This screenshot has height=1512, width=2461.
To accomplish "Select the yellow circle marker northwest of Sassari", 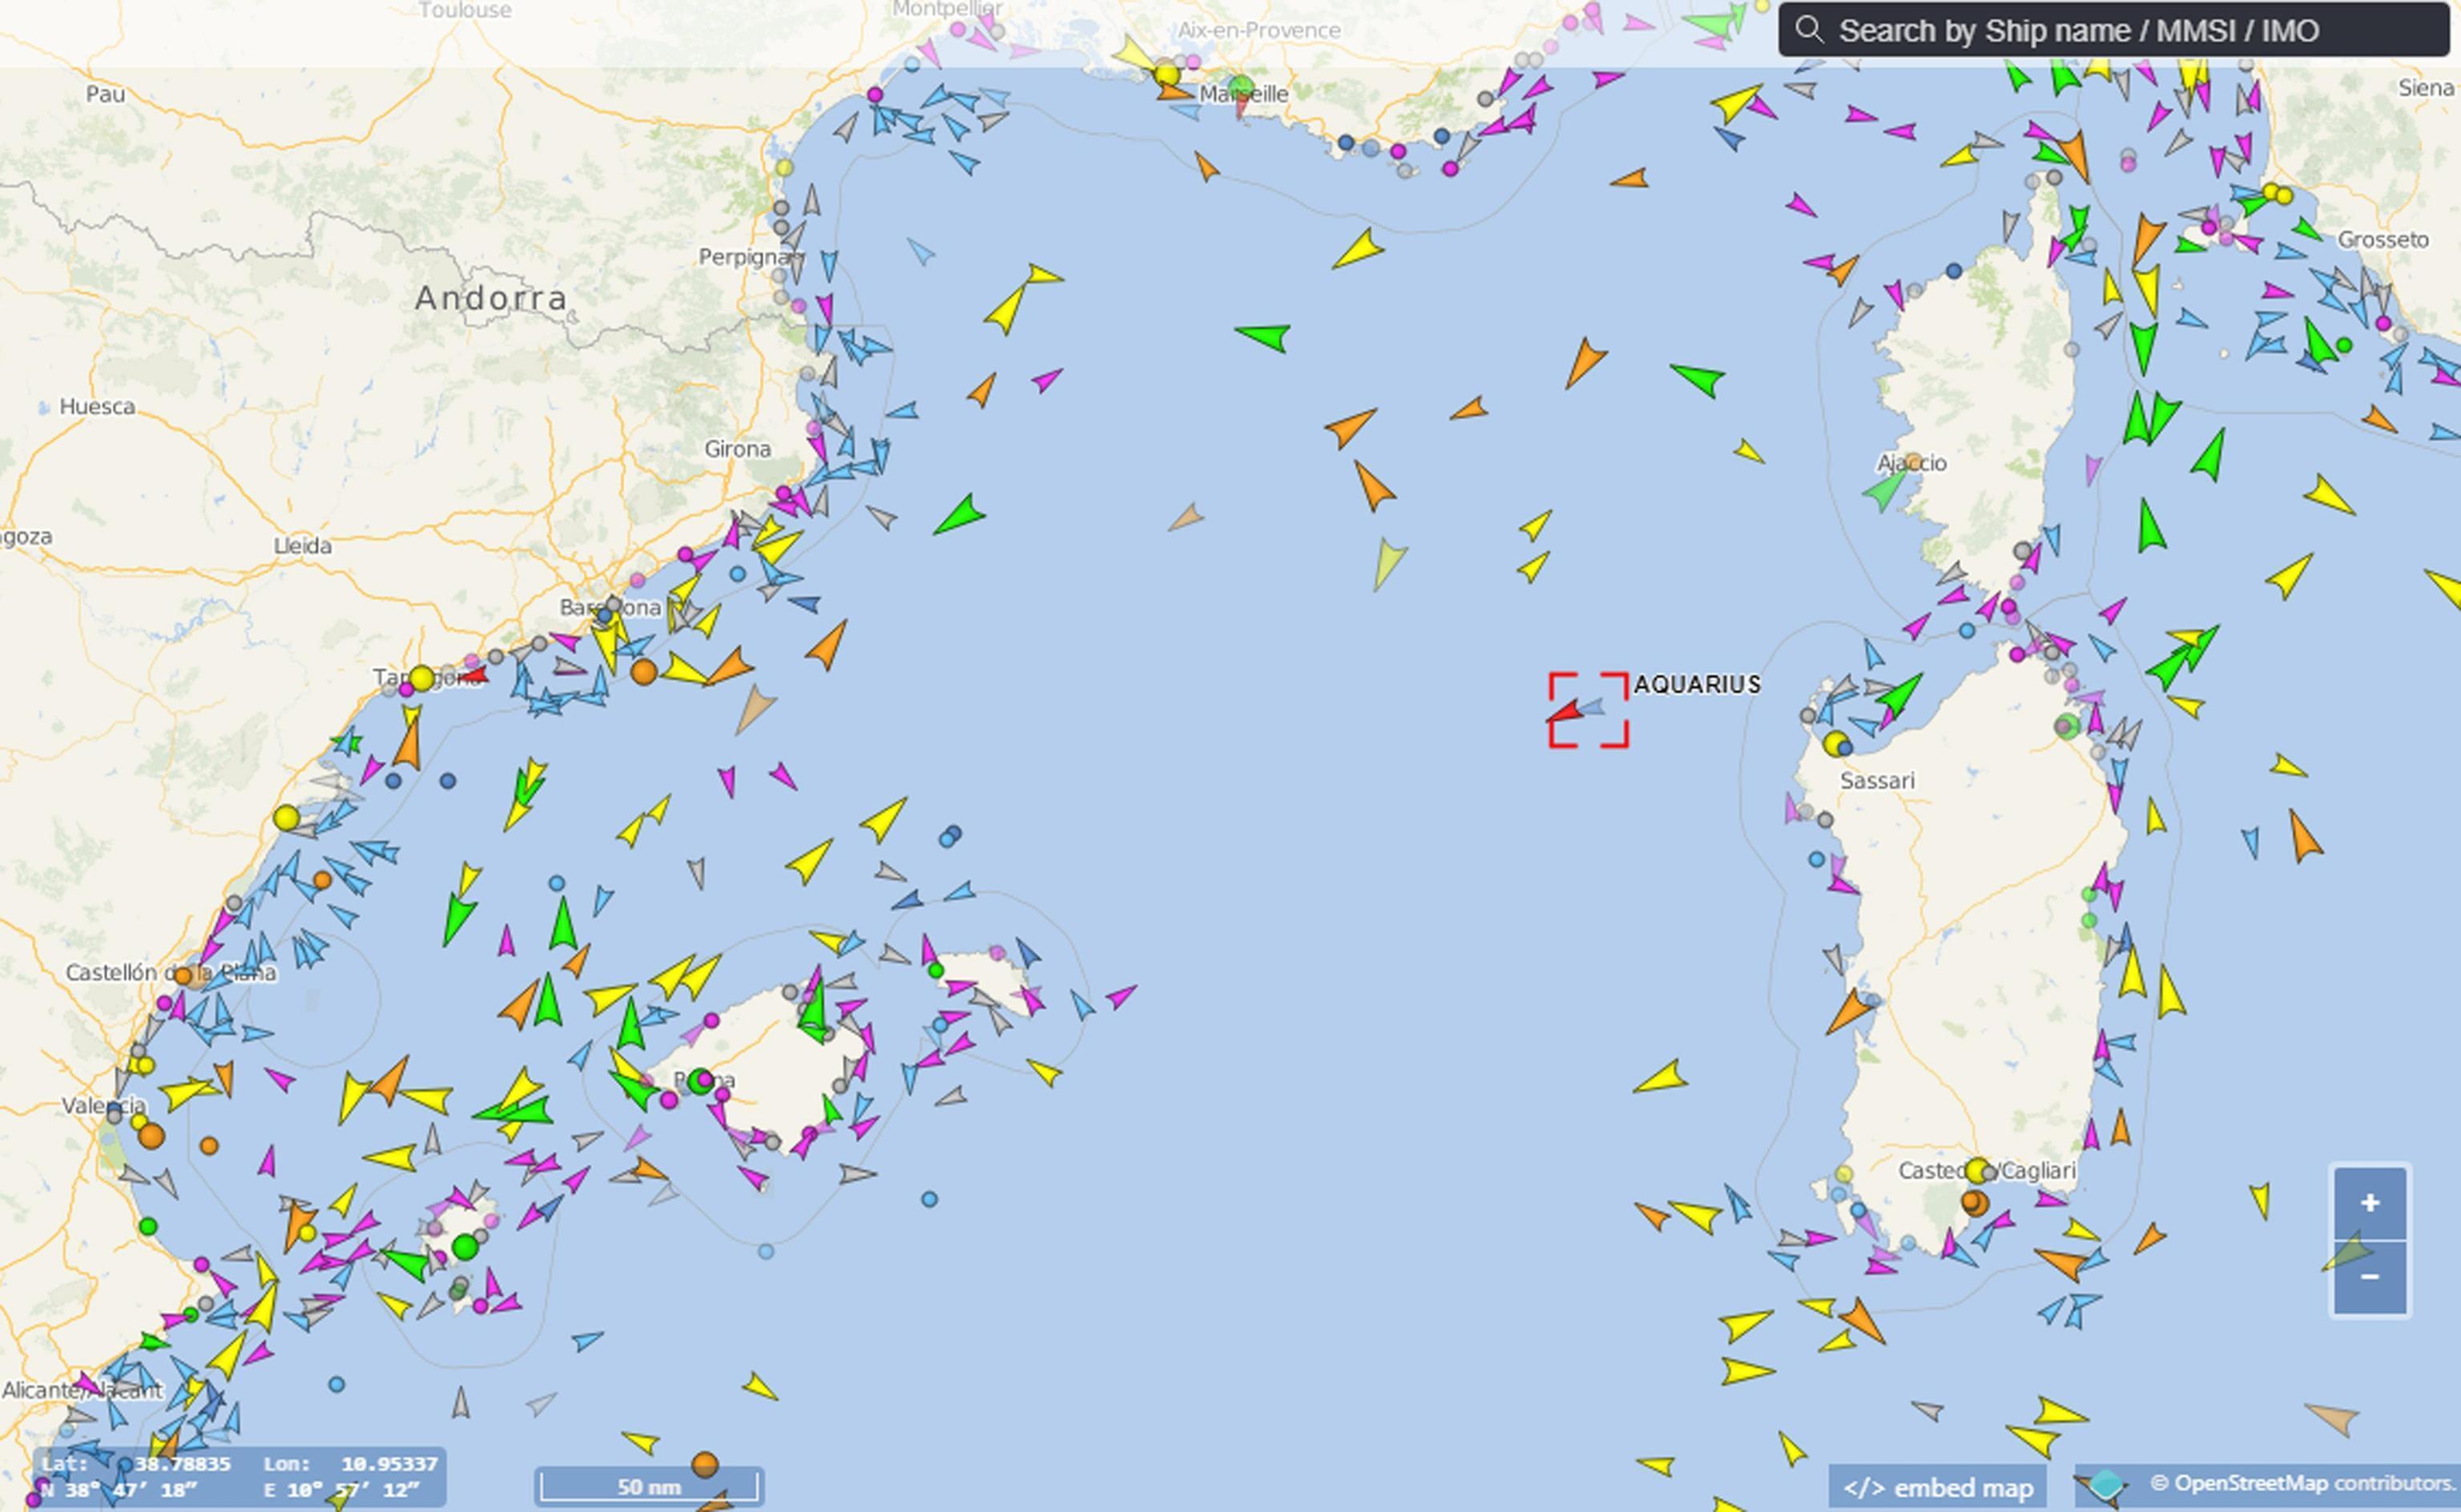I will pyautogui.click(x=1834, y=743).
